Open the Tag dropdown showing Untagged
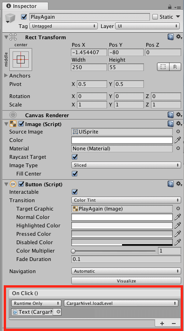This screenshot has width=184, height=331. coord(63,26)
